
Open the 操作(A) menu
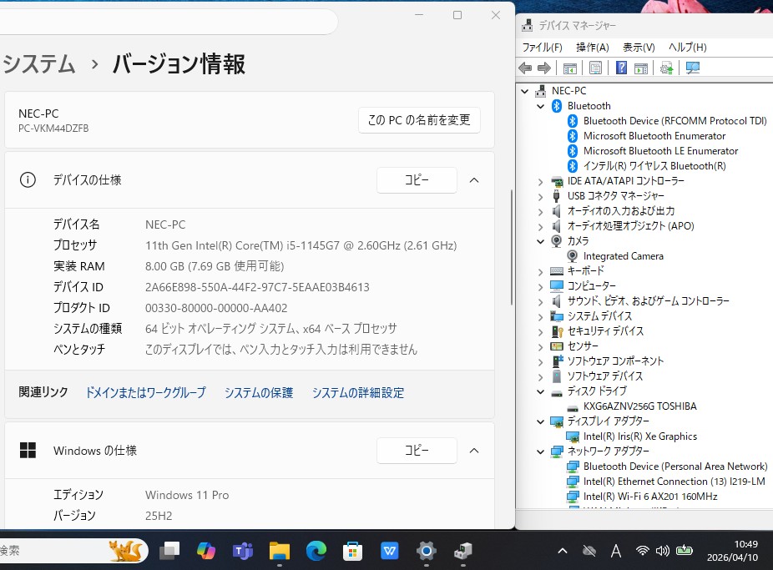pyautogui.click(x=592, y=48)
